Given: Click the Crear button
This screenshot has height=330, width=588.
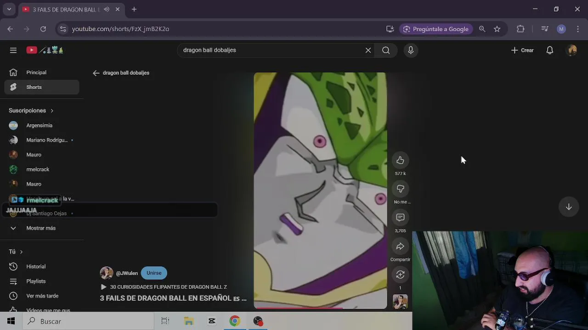Looking at the screenshot, I should tap(522, 50).
